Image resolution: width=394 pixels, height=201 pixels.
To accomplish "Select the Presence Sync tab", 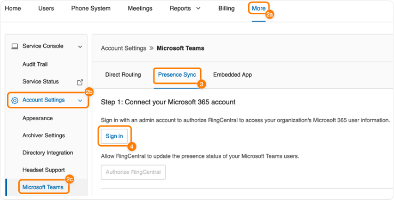I will tap(177, 74).
